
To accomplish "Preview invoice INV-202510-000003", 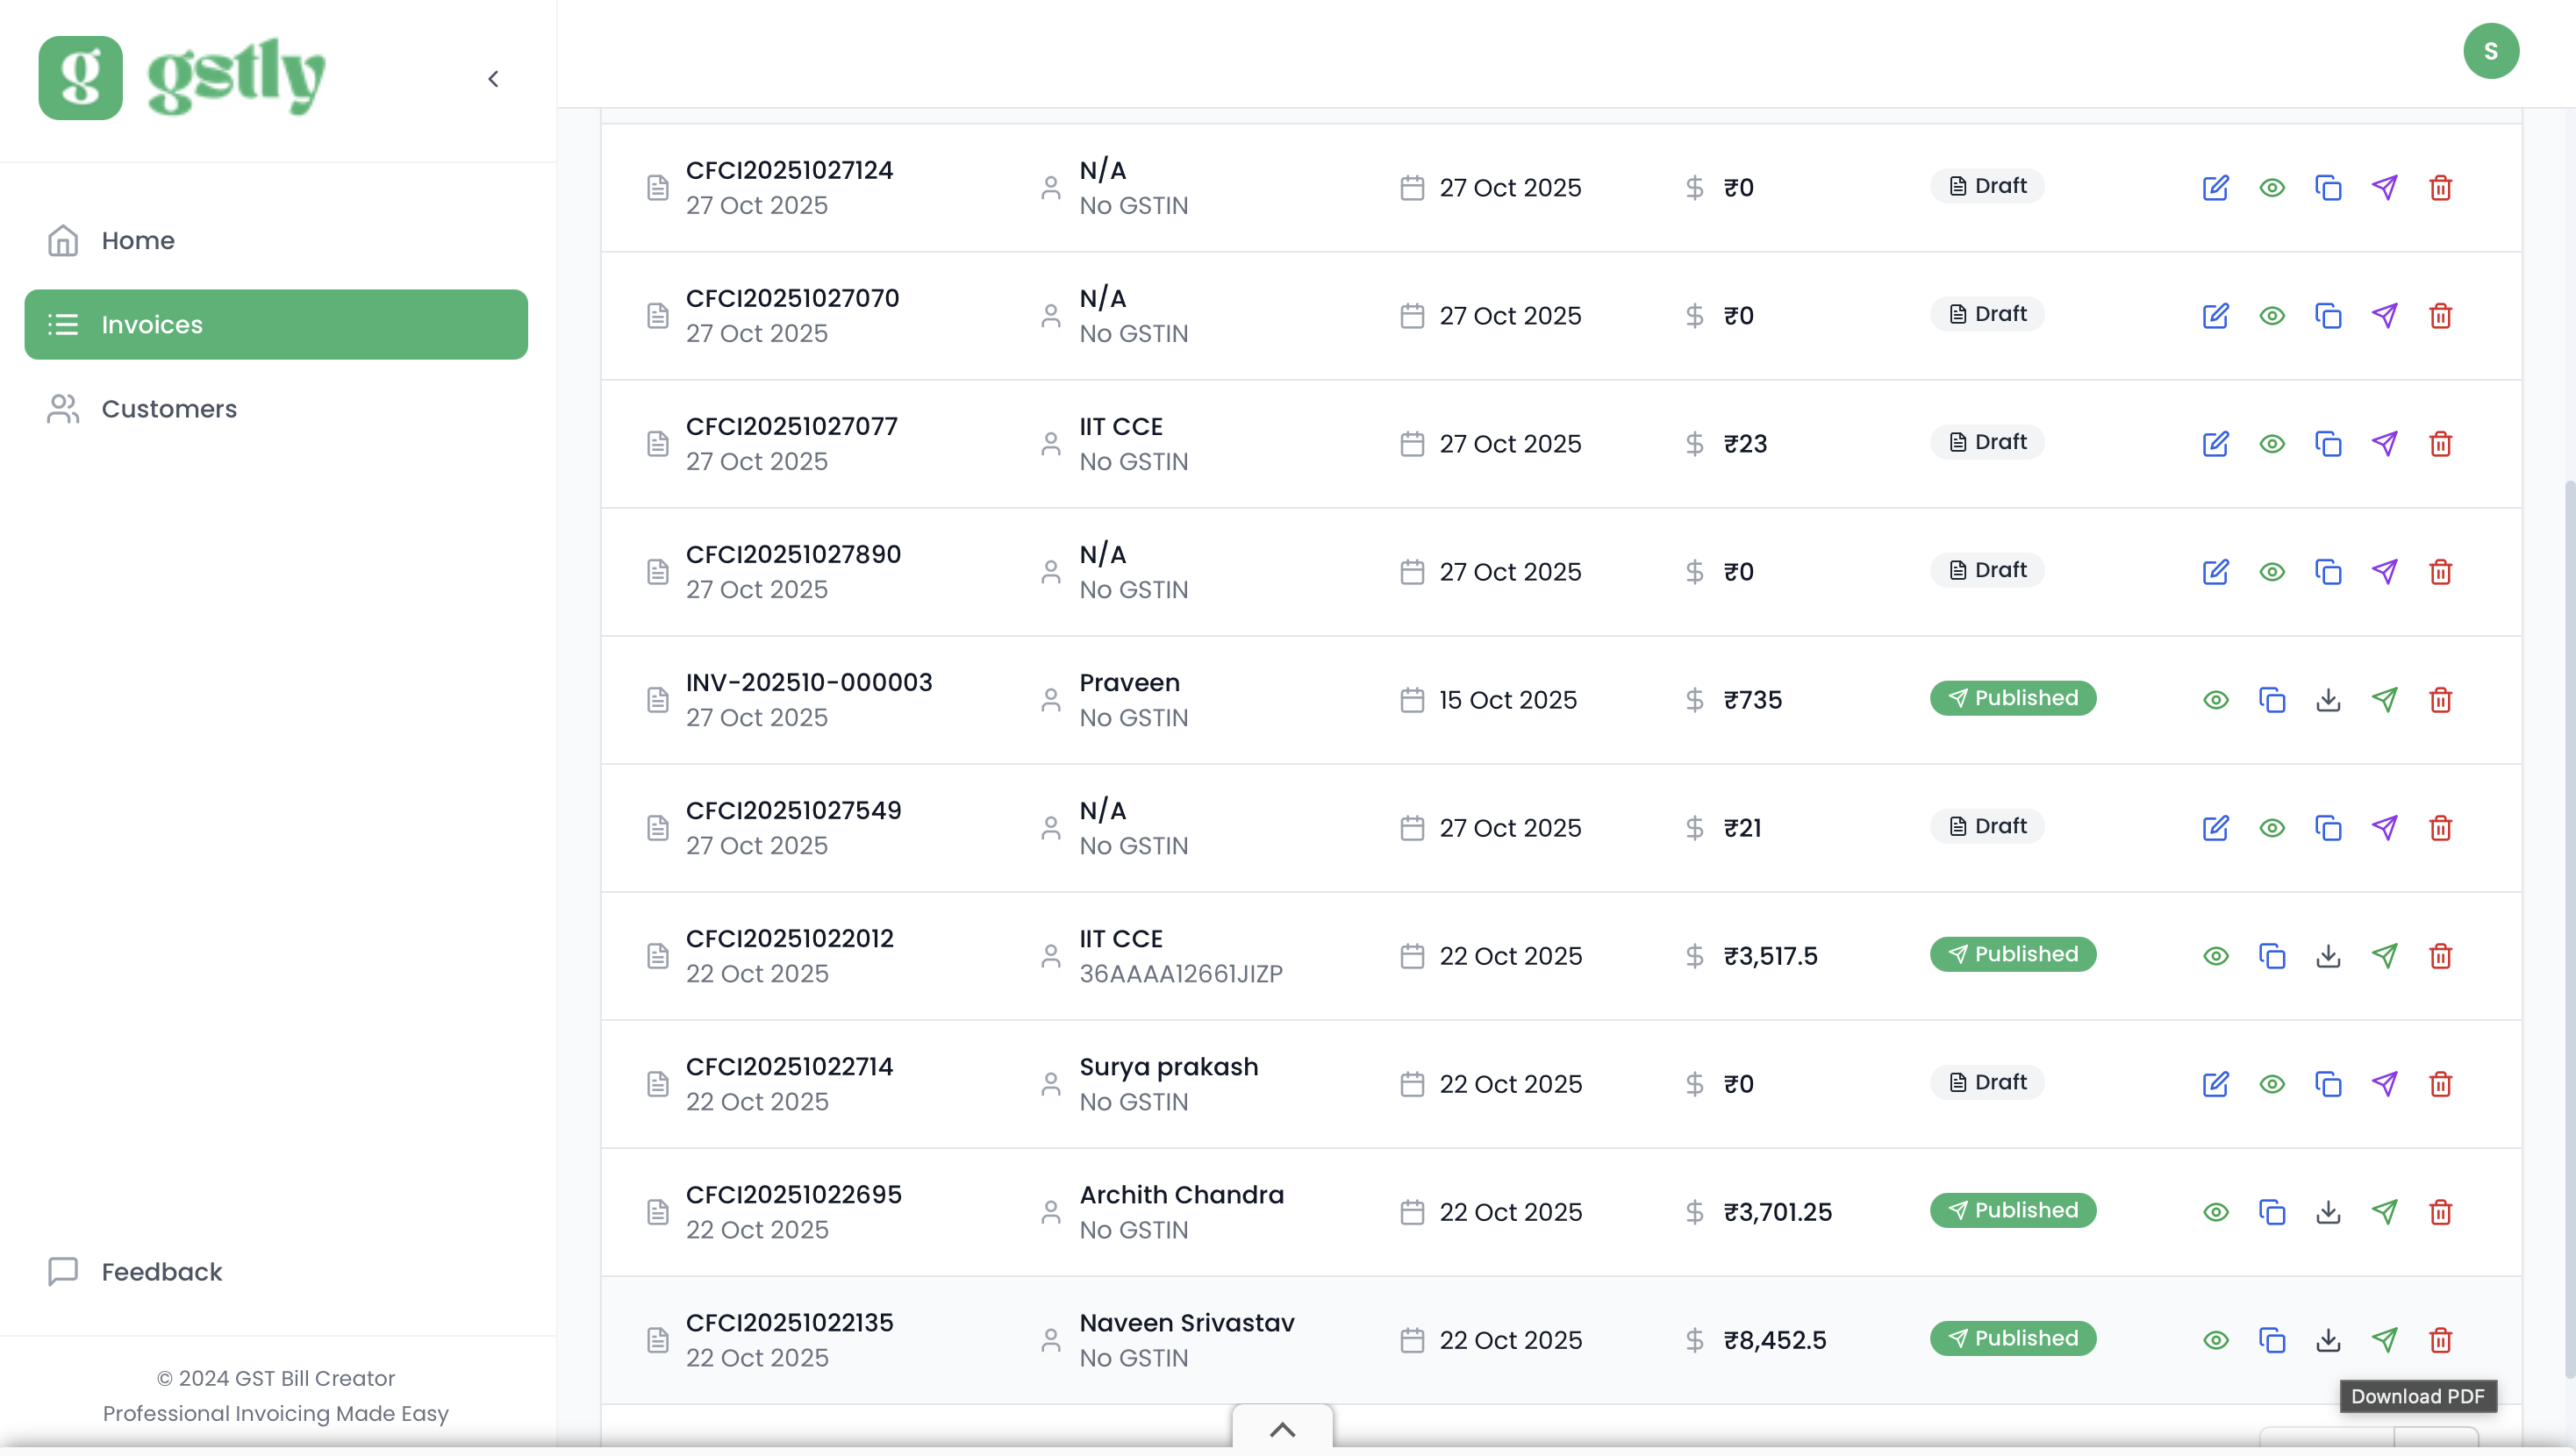I will (x=2215, y=700).
